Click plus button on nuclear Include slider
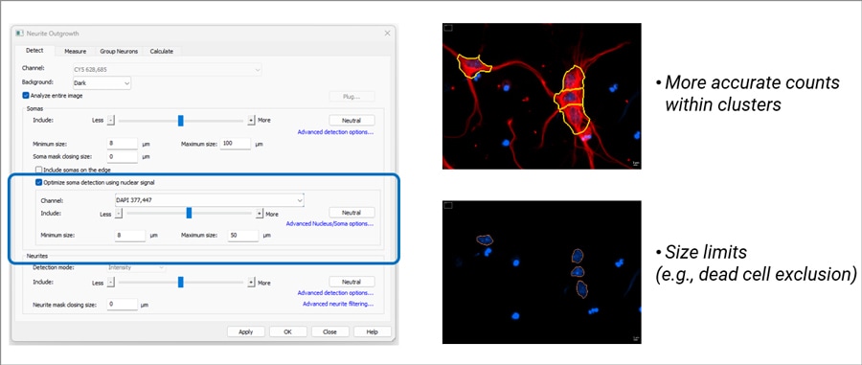 pos(260,214)
